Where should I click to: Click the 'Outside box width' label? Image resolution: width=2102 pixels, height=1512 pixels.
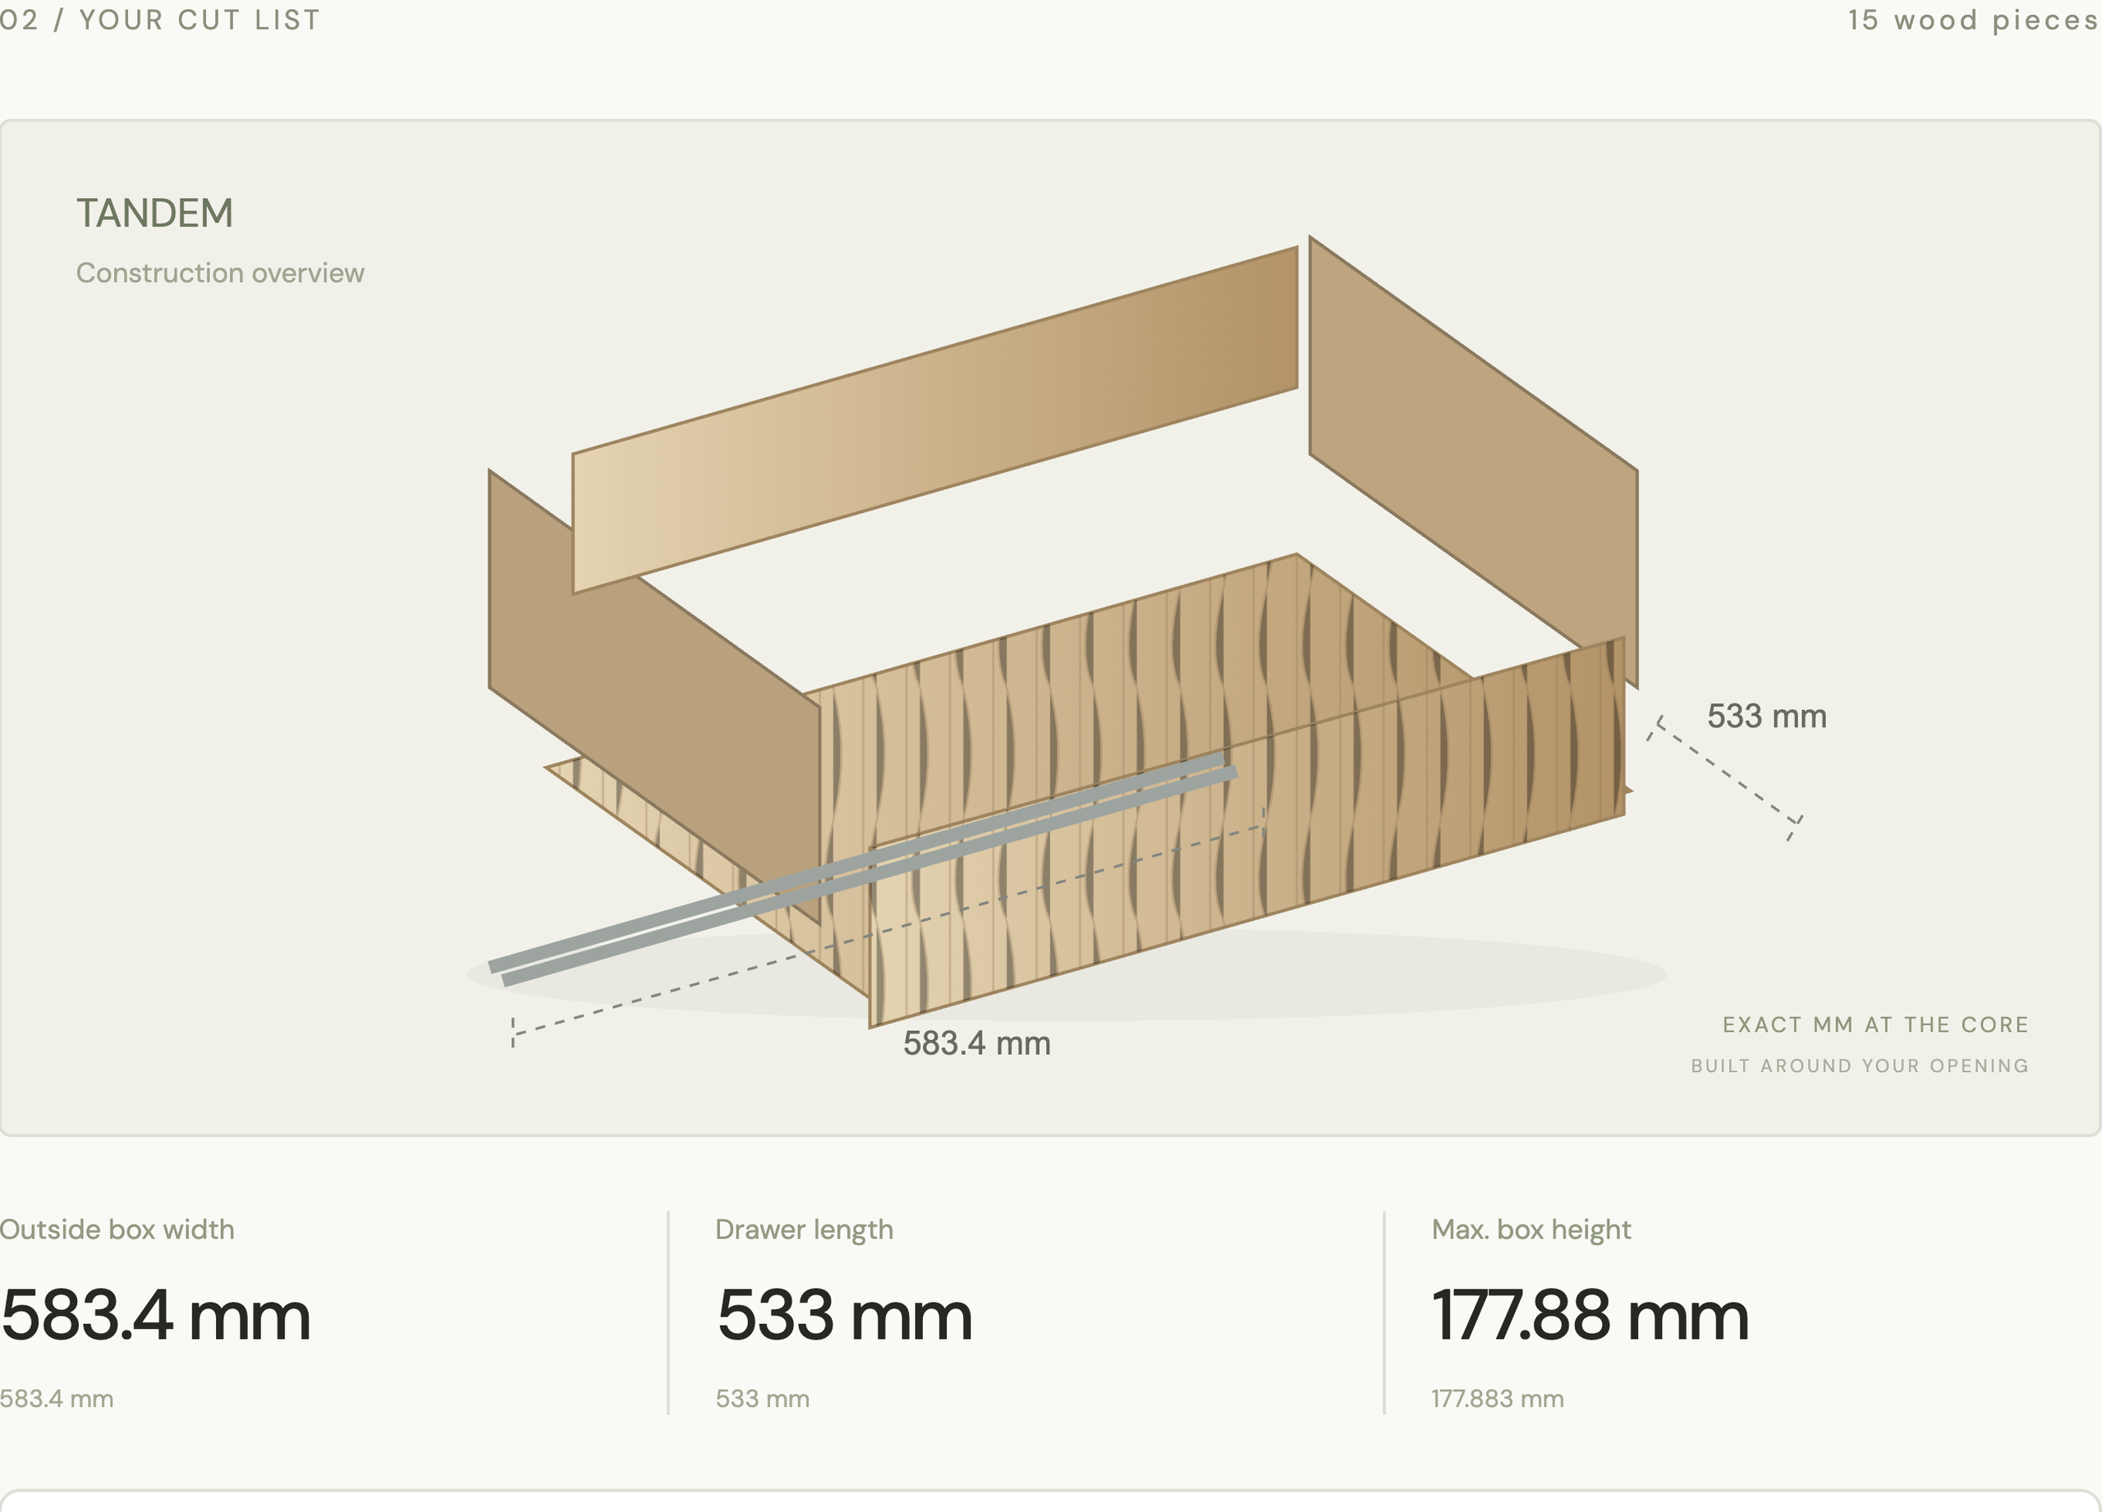[x=117, y=1230]
